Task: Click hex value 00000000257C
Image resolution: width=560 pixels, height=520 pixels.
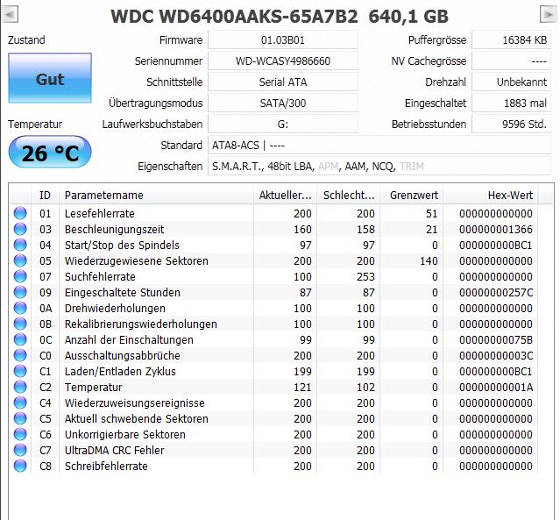Action: (x=496, y=292)
